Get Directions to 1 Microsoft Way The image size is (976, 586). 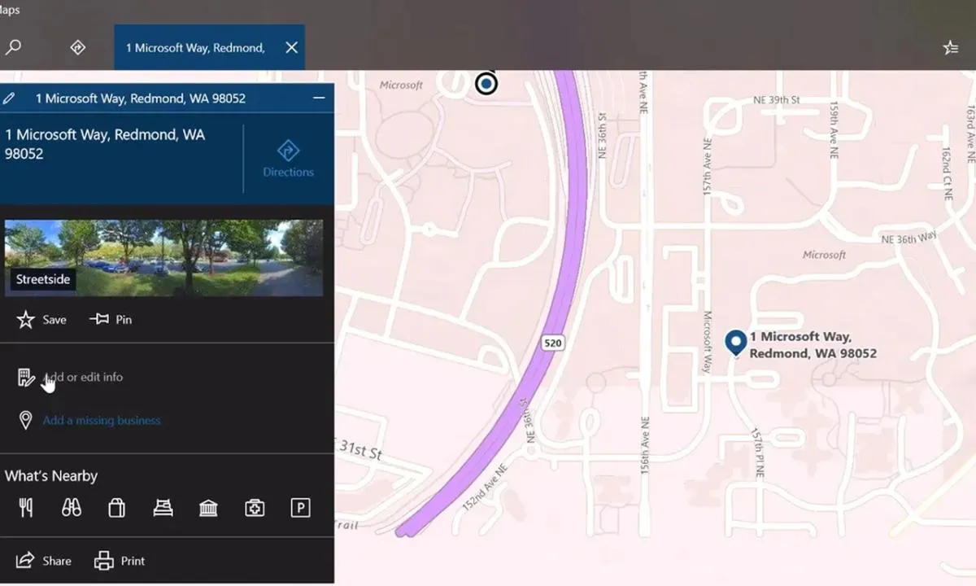tap(288, 159)
